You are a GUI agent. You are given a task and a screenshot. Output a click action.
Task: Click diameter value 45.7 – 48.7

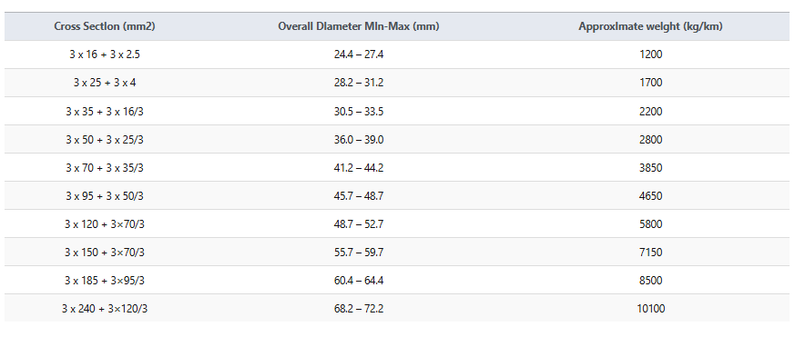coord(359,196)
